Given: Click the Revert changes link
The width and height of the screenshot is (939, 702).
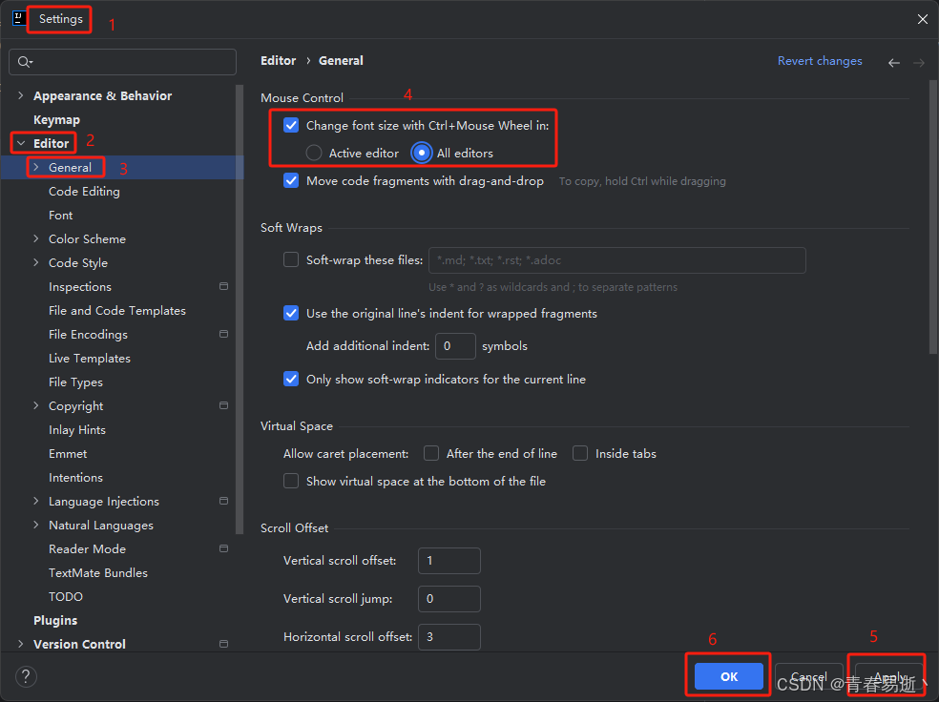Looking at the screenshot, I should pyautogui.click(x=820, y=60).
